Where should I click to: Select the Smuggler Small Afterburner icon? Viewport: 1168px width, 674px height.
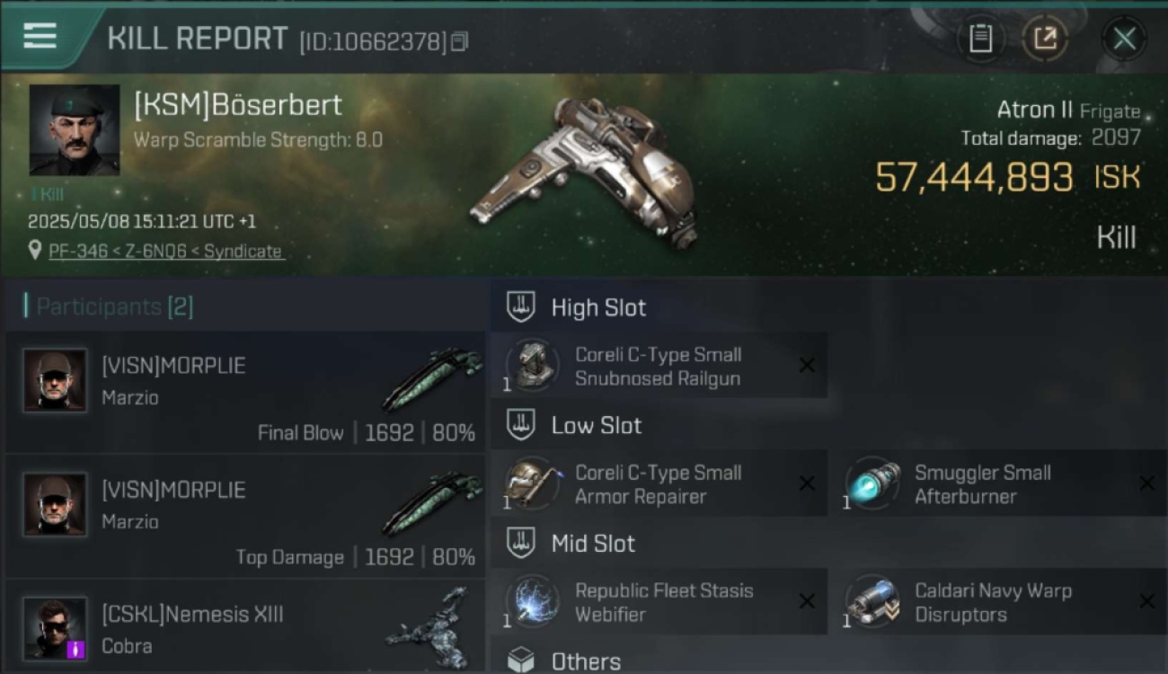tap(873, 483)
